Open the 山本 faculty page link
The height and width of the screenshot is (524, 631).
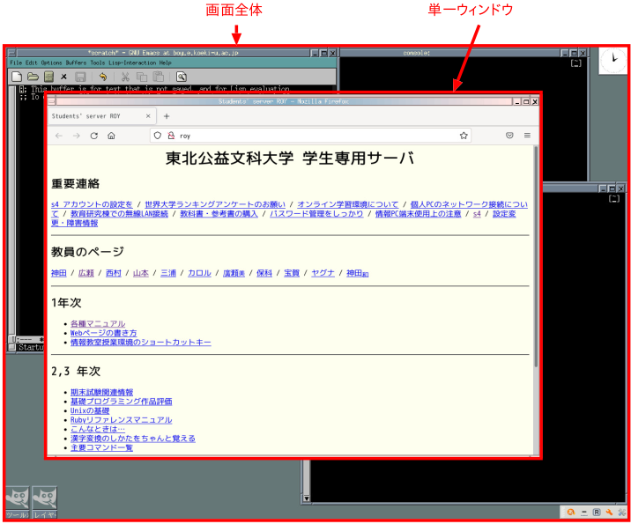pos(141,273)
